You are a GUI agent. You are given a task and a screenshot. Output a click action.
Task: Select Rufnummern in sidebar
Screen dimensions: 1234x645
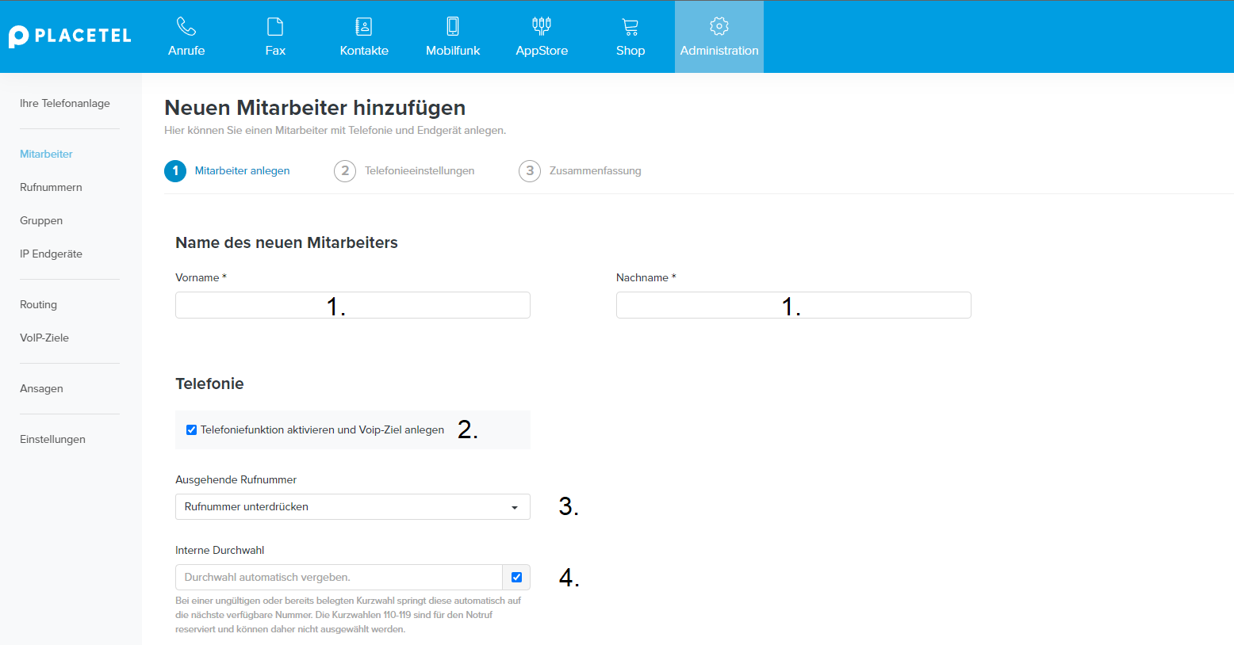point(51,187)
